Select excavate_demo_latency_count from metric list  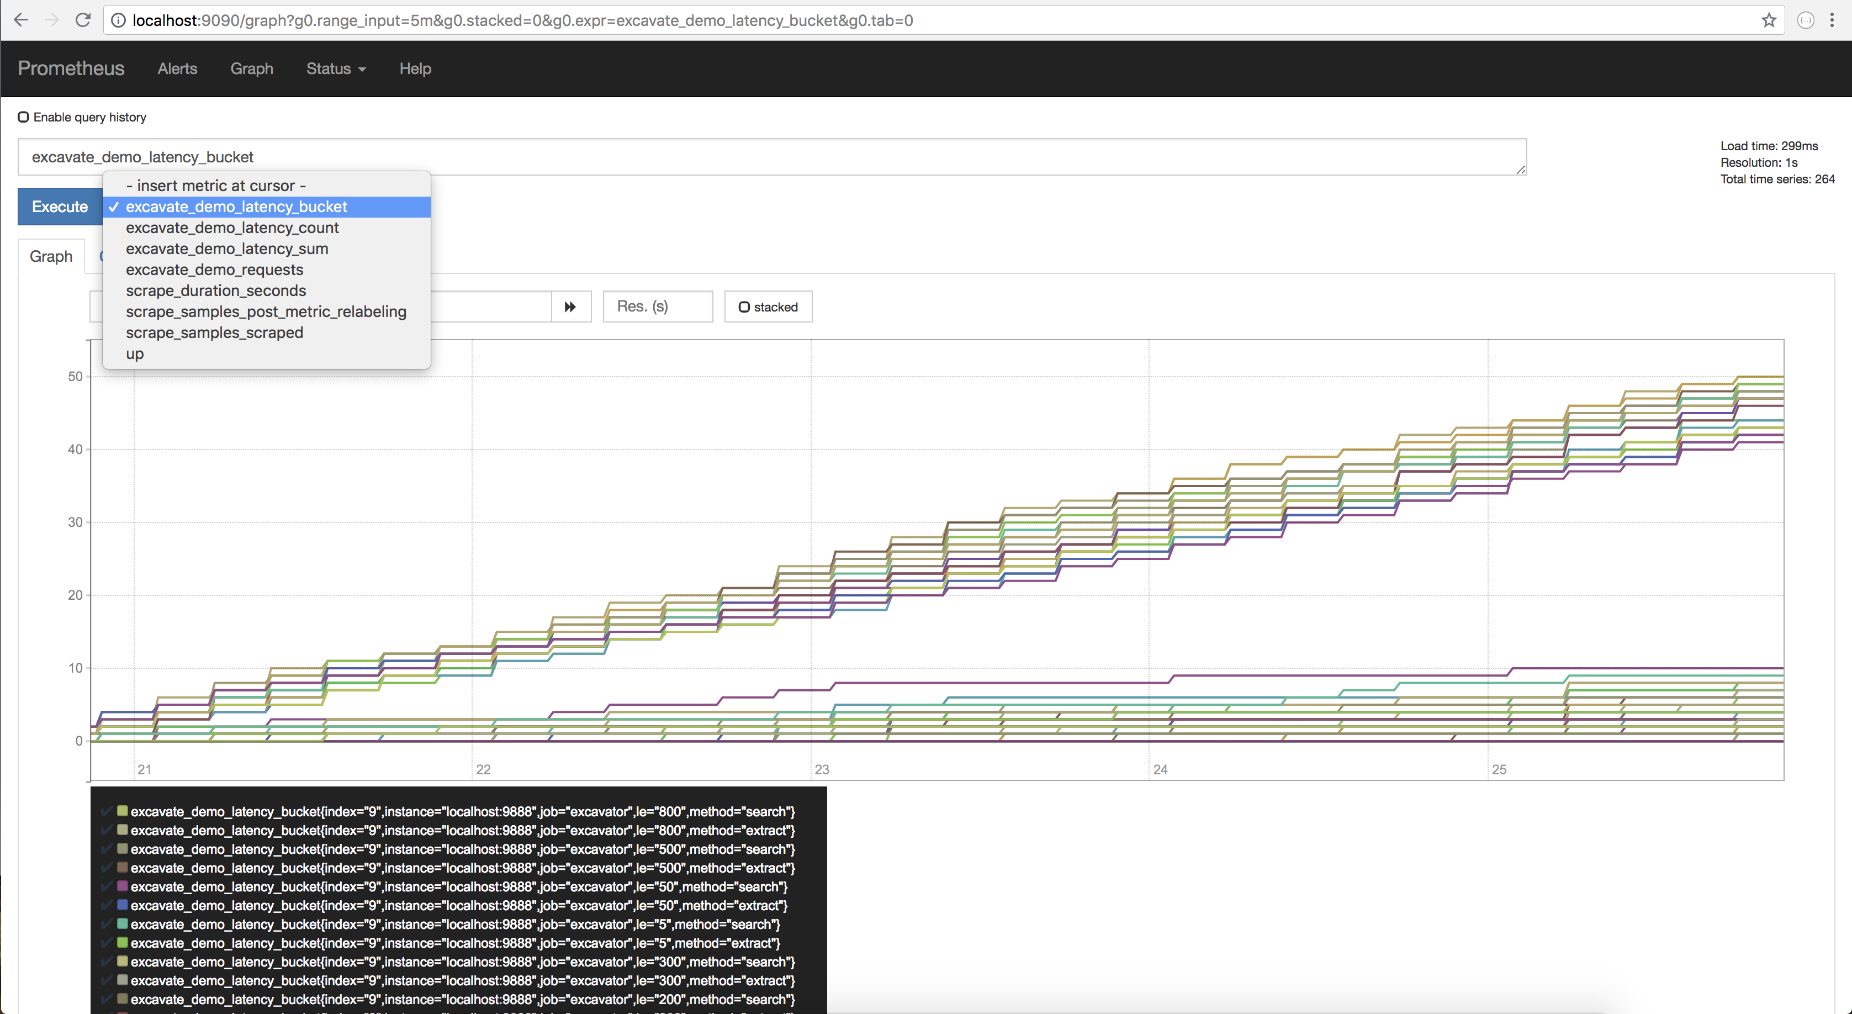click(x=231, y=228)
